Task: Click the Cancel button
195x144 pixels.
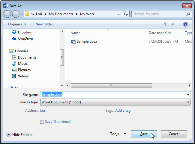Action: click(x=174, y=134)
